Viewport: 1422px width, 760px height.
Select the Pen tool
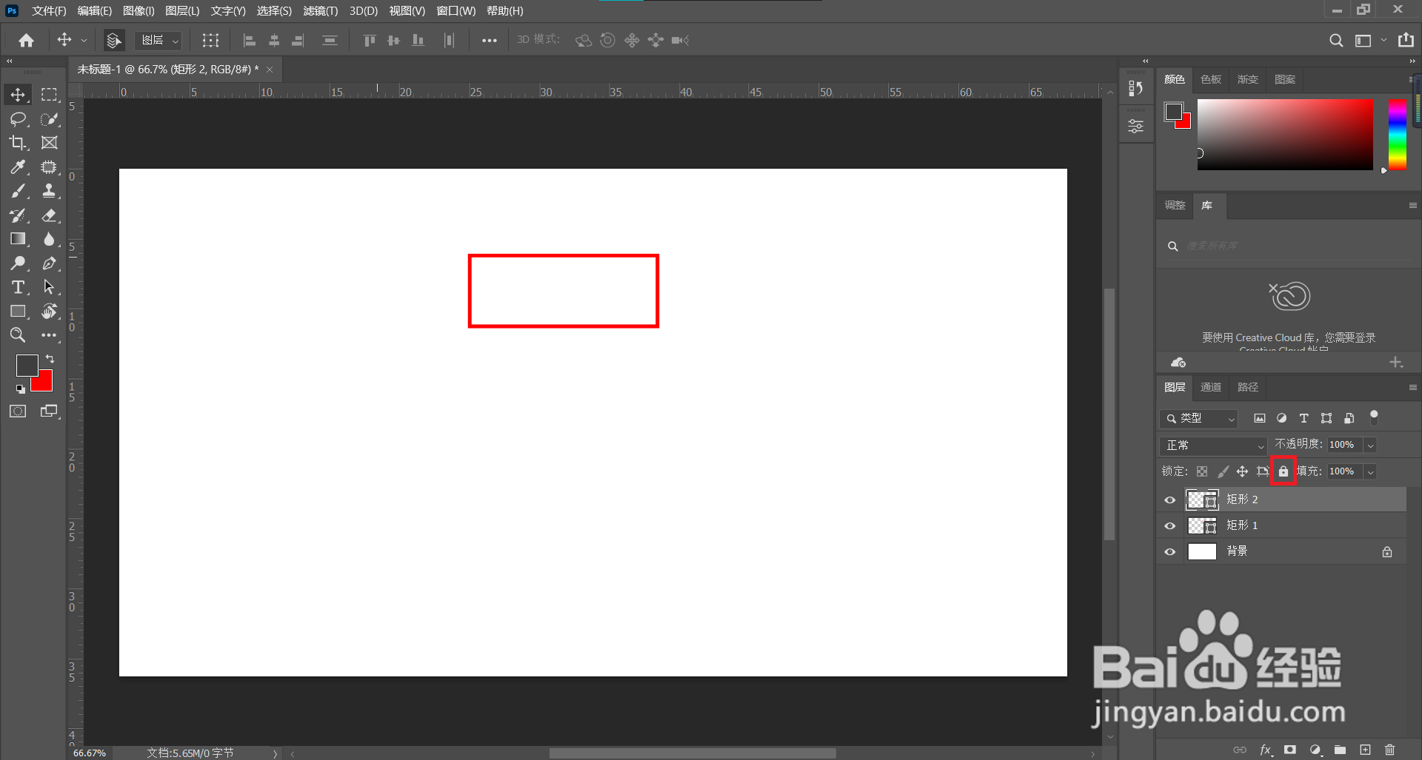49,263
